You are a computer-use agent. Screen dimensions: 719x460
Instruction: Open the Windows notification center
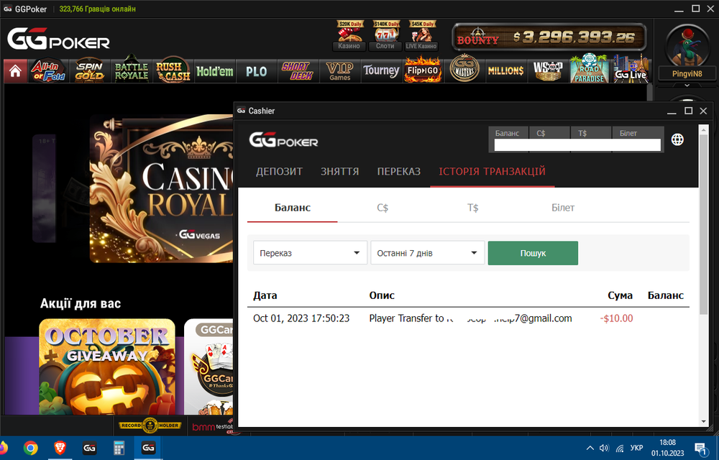700,448
